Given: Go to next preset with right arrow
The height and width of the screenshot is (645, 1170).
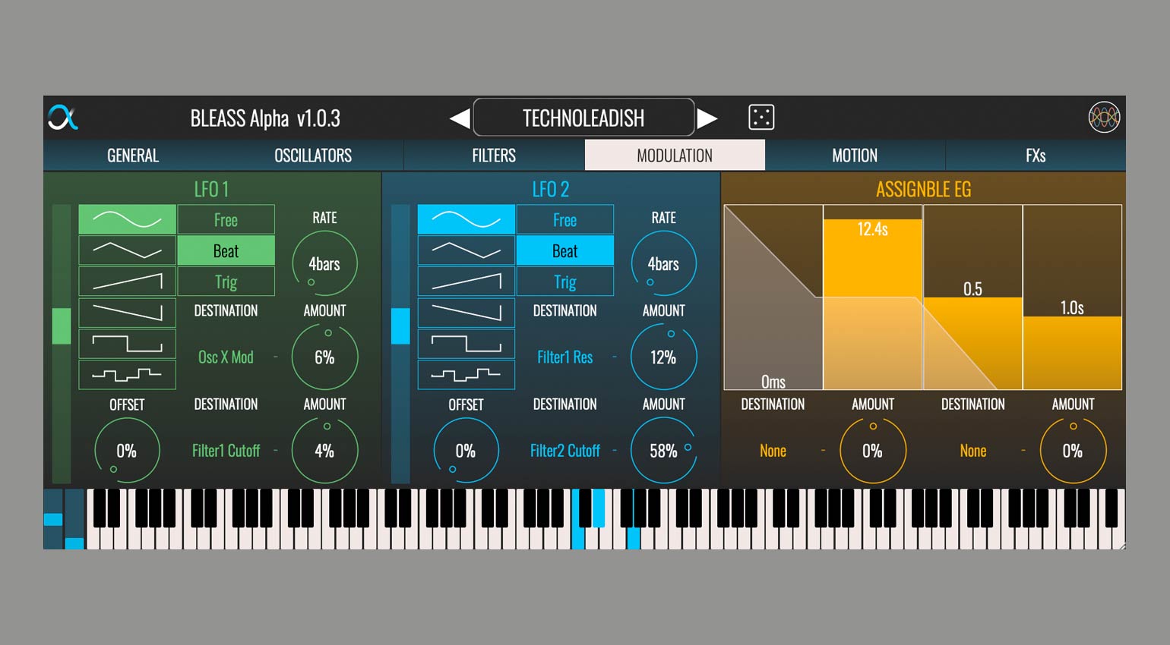Looking at the screenshot, I should 707,118.
